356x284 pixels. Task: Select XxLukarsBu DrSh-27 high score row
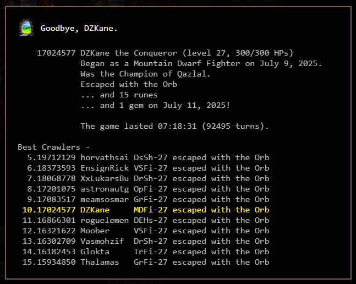click(148, 178)
